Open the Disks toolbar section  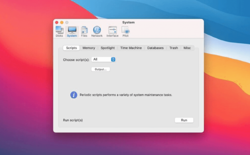[59, 32]
